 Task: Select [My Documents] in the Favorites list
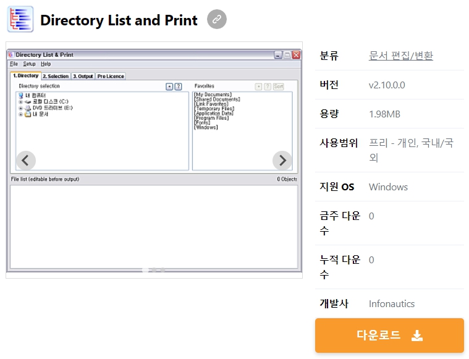(213, 95)
